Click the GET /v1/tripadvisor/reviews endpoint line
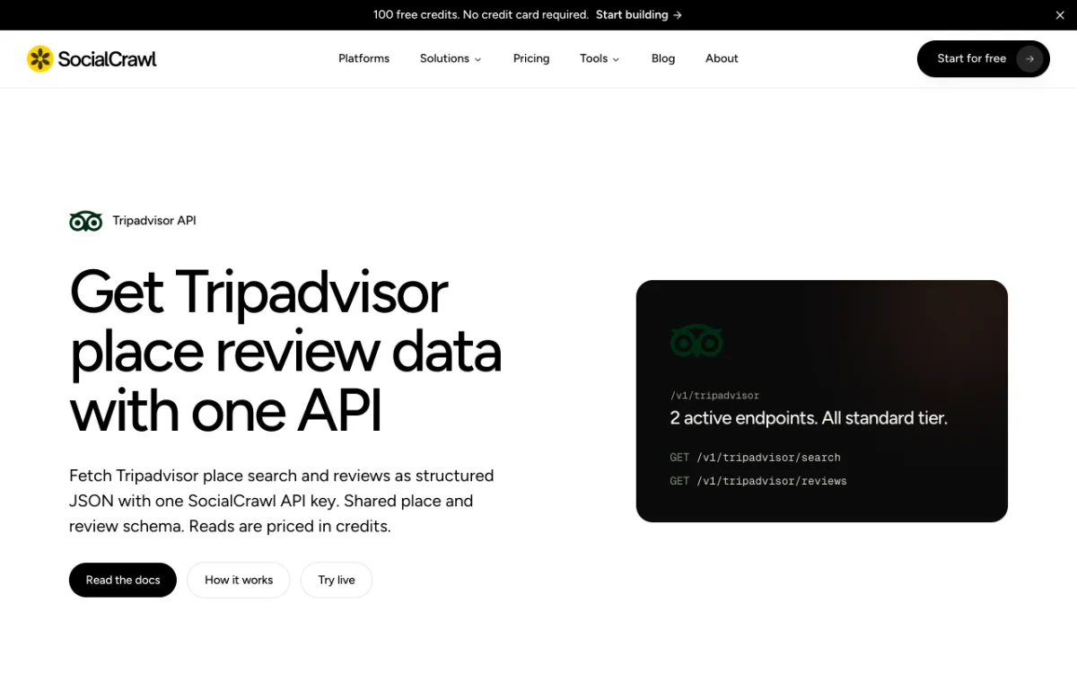 (758, 481)
